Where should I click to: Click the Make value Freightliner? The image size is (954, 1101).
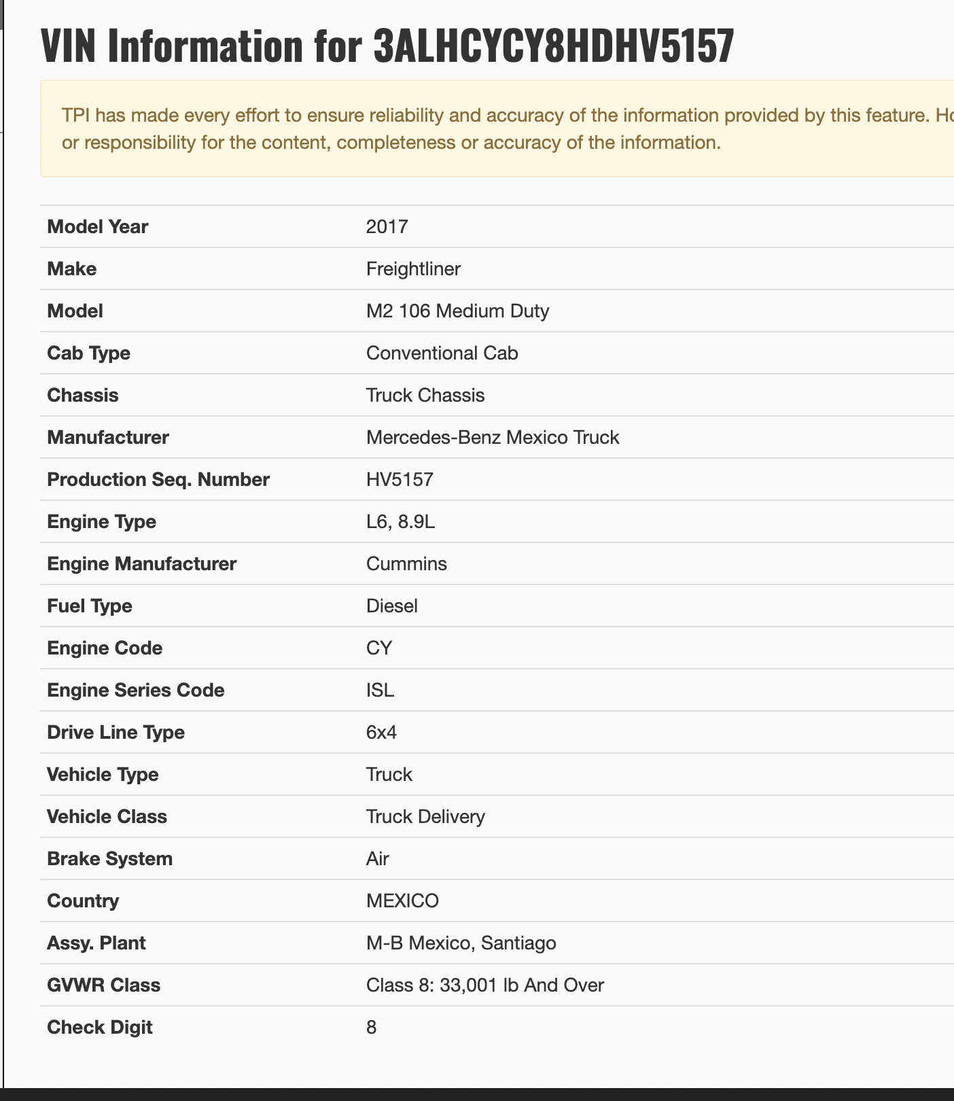pyautogui.click(x=413, y=268)
